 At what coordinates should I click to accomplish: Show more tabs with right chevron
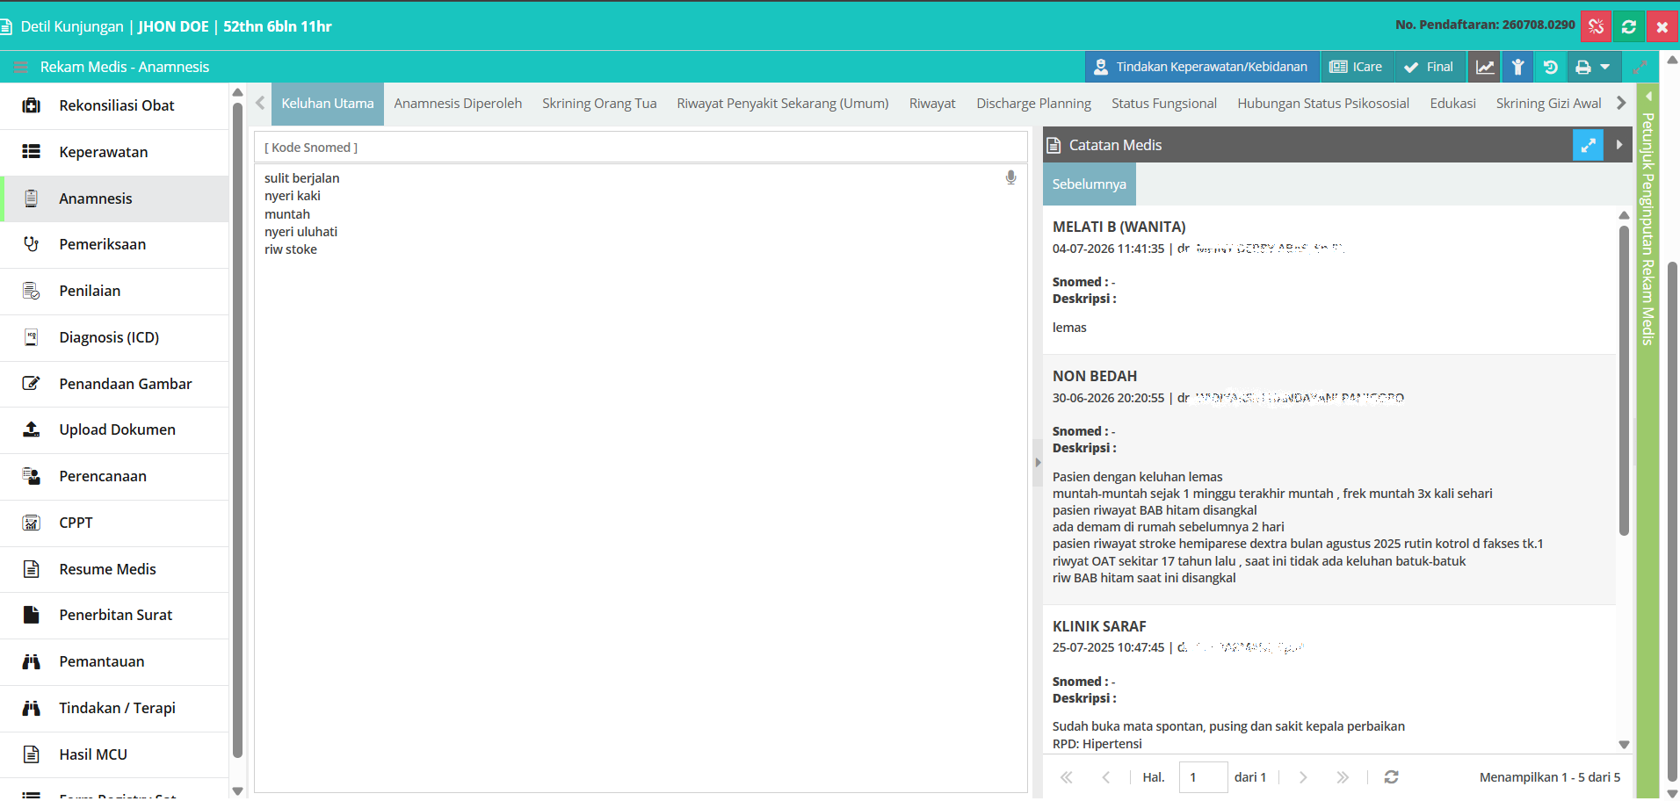(1621, 103)
